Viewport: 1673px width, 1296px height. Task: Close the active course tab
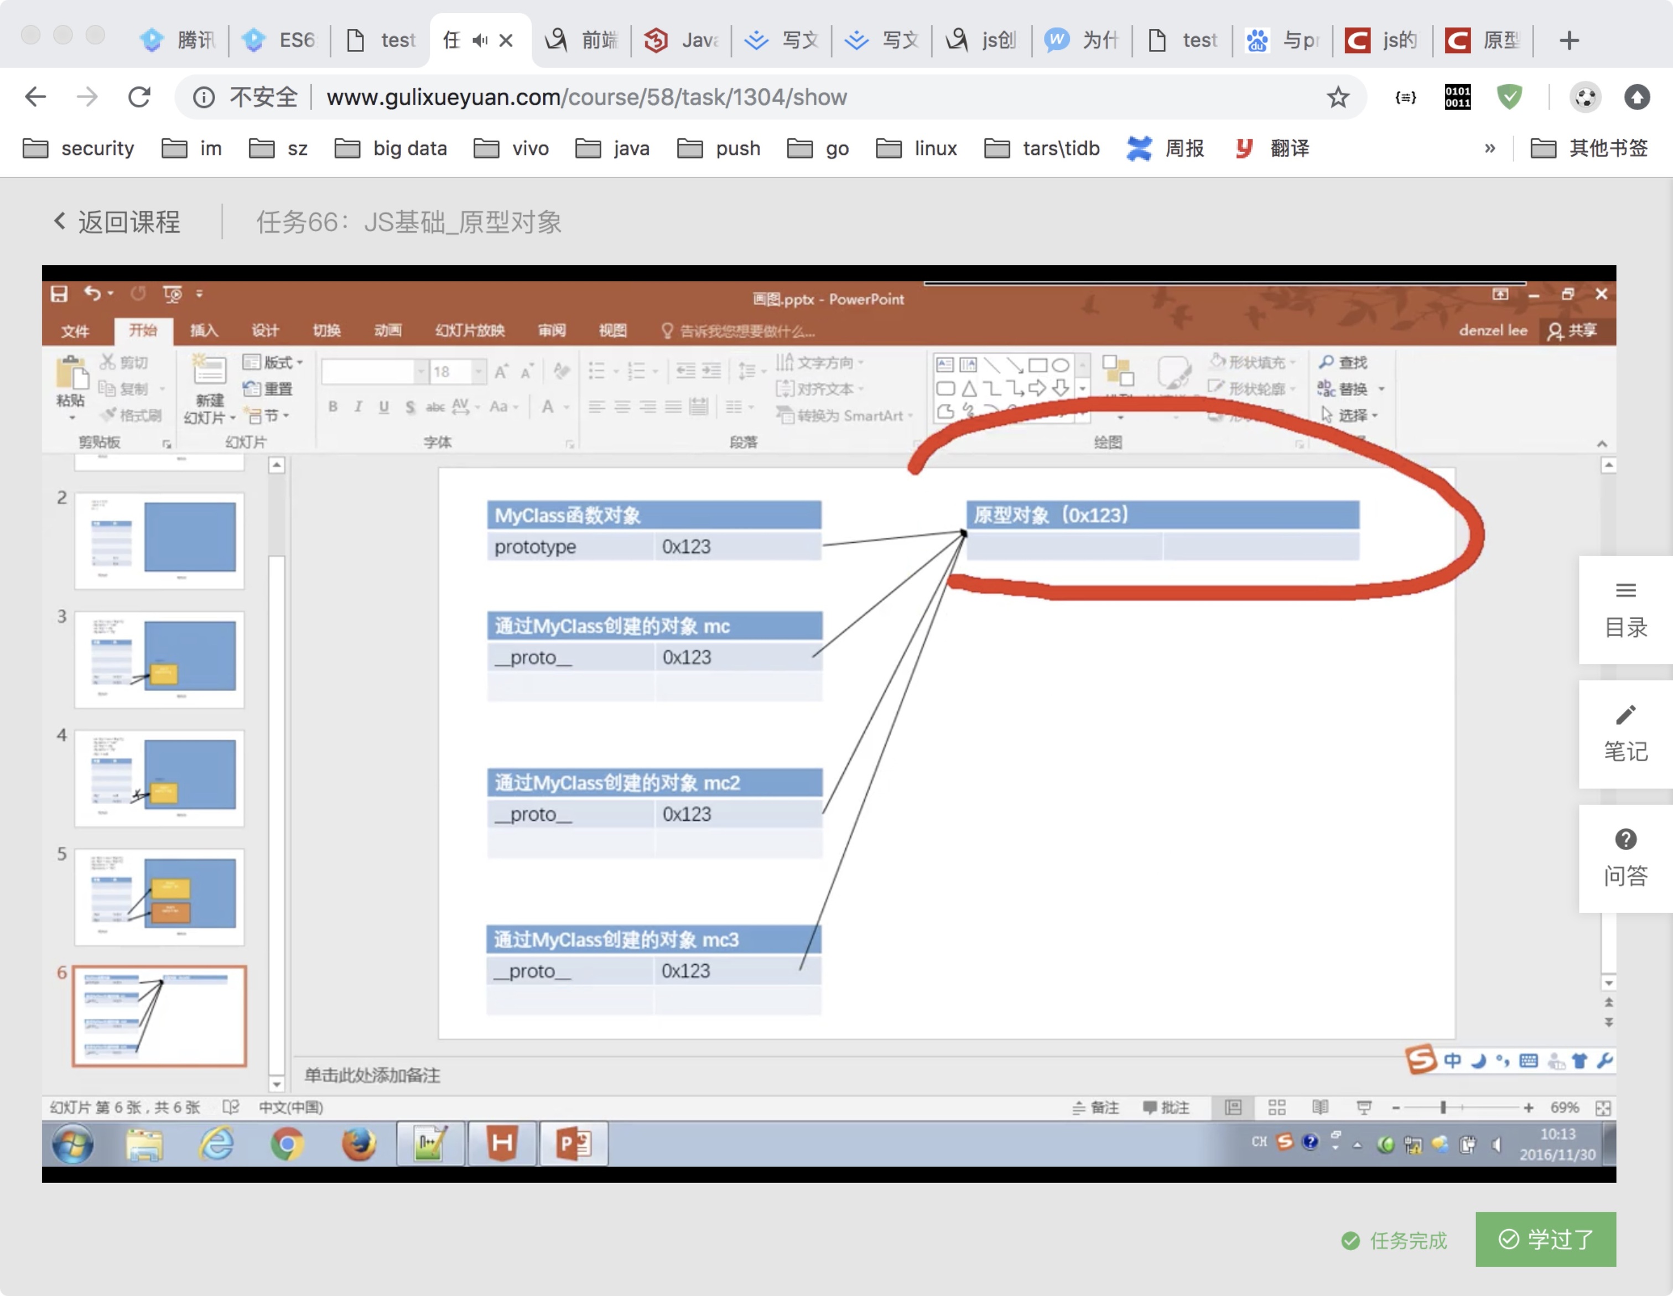point(506,40)
